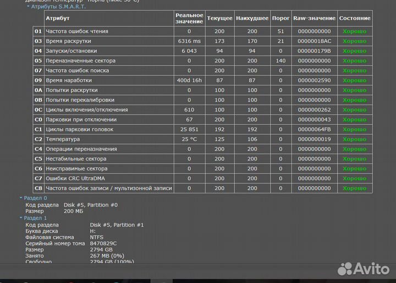
Task: Click the Avito watermark logo
Action: coord(364,269)
